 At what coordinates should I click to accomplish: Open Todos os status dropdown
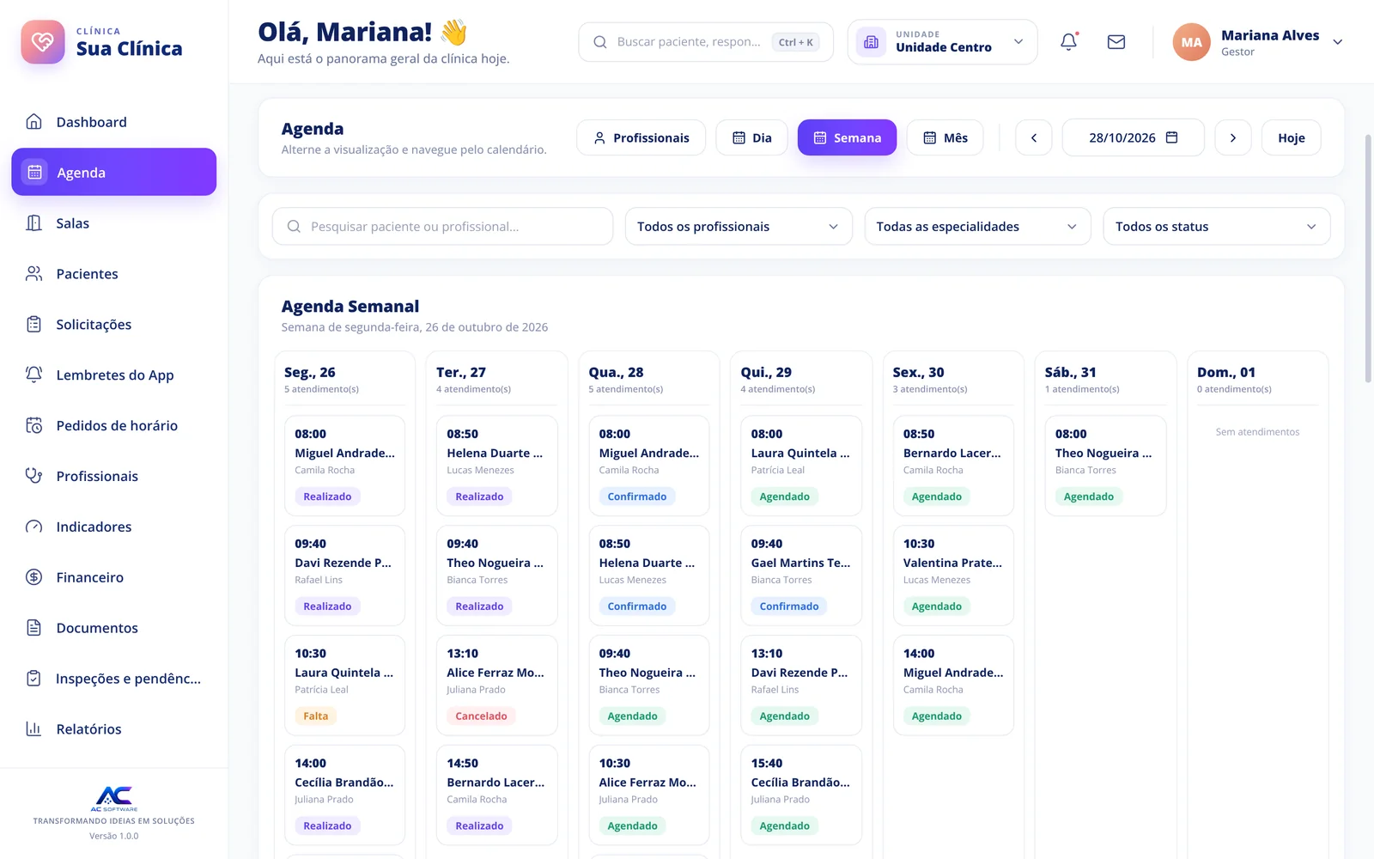[x=1216, y=227]
